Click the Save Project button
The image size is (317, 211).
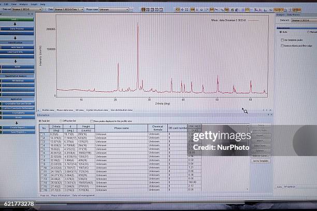[x=18, y=132]
